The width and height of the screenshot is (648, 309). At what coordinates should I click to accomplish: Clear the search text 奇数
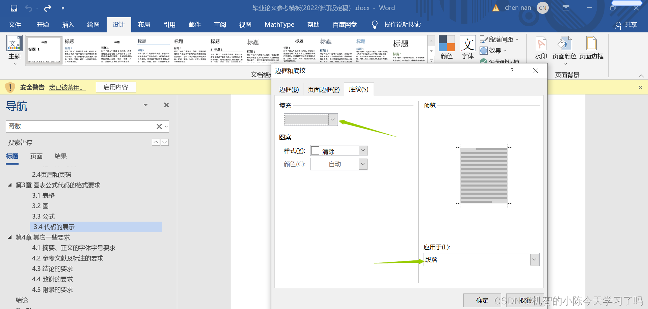pyautogui.click(x=159, y=127)
